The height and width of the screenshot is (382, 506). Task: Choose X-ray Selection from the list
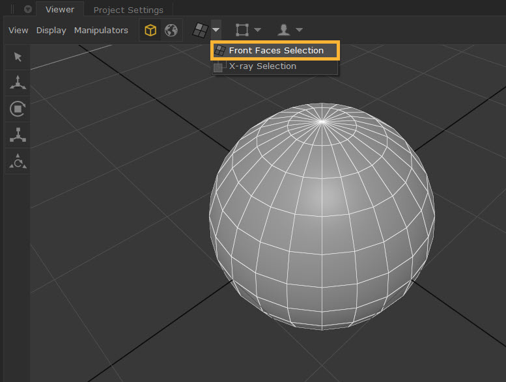tap(262, 66)
